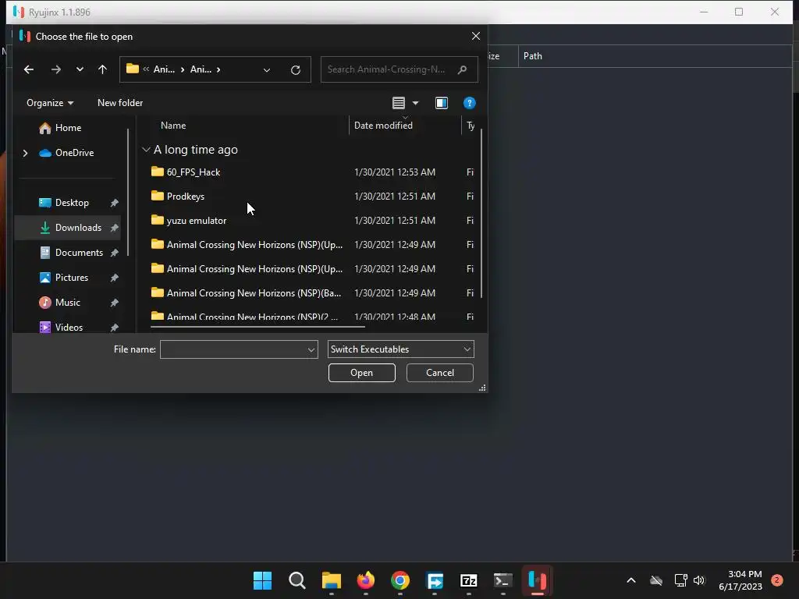This screenshot has width=799, height=599.
Task: Open Downloads quick access location
Action: point(78,228)
